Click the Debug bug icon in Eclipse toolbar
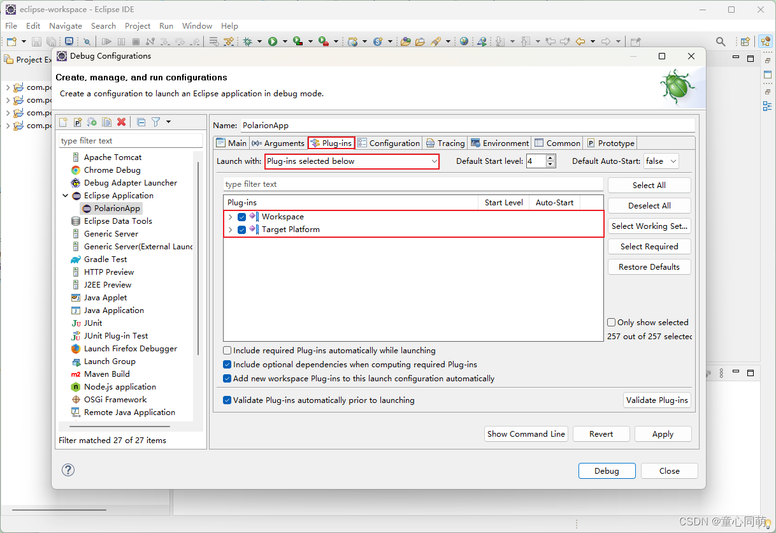Screen dimensions: 776x533 tap(247, 42)
